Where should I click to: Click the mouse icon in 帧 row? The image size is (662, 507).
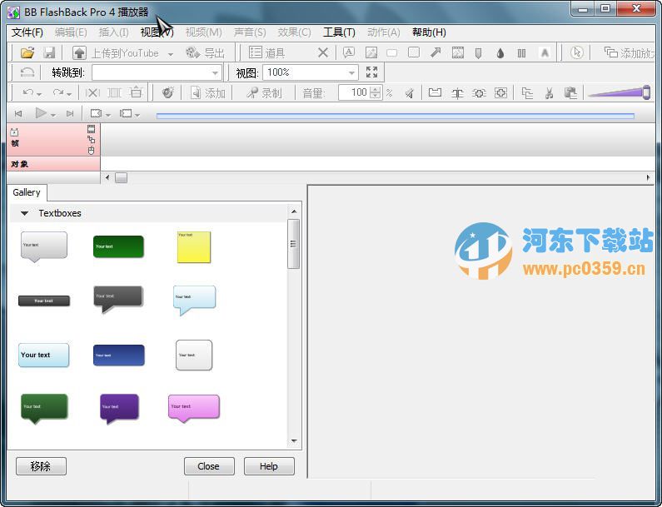(x=92, y=151)
